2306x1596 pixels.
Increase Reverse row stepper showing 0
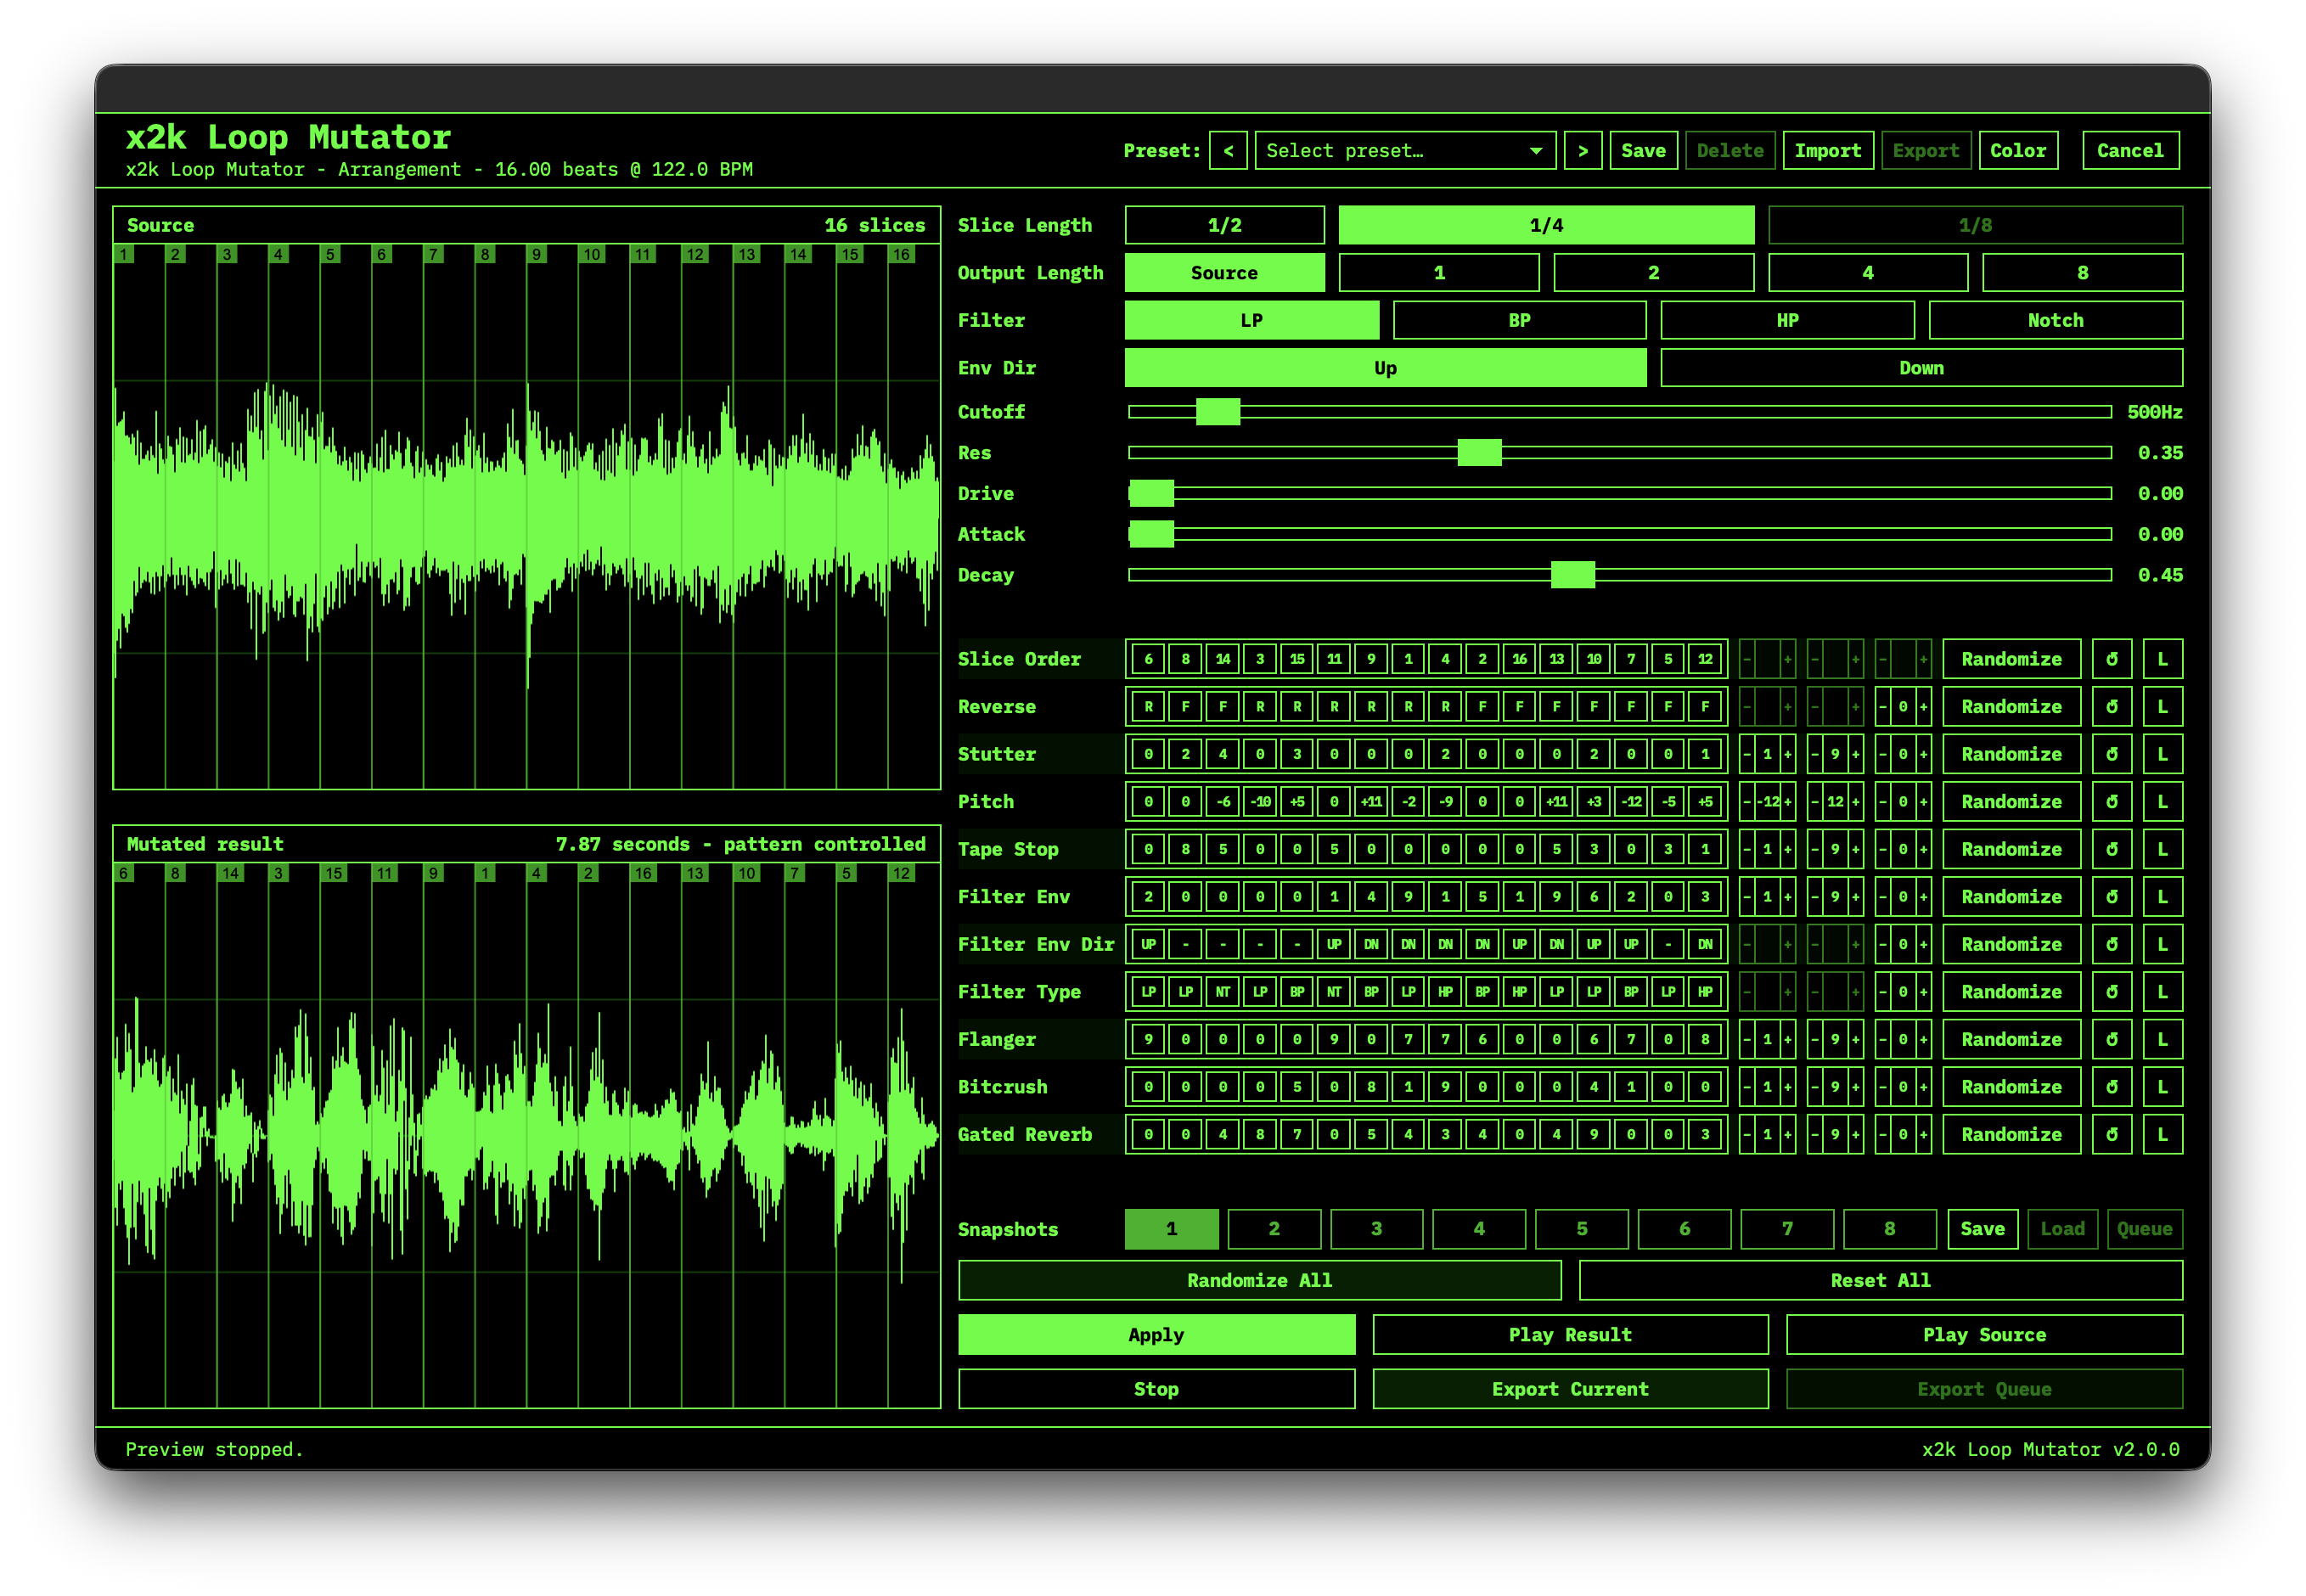pos(1923,707)
